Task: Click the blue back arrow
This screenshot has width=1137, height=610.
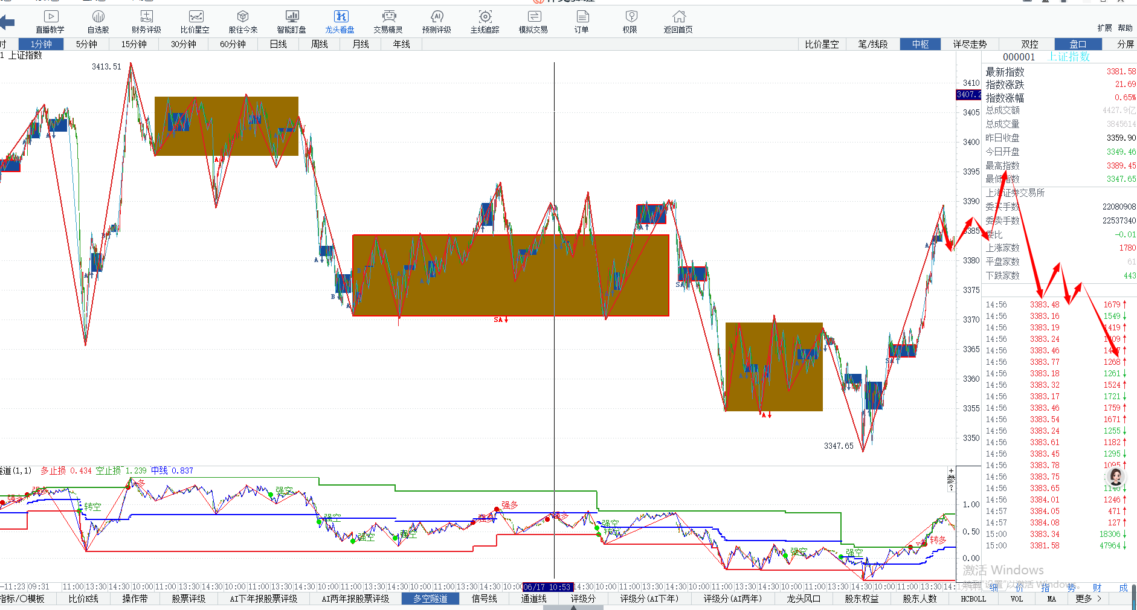Action: [x=7, y=23]
